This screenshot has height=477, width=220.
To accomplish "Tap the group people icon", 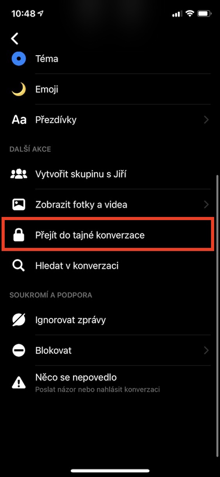I will point(18,174).
